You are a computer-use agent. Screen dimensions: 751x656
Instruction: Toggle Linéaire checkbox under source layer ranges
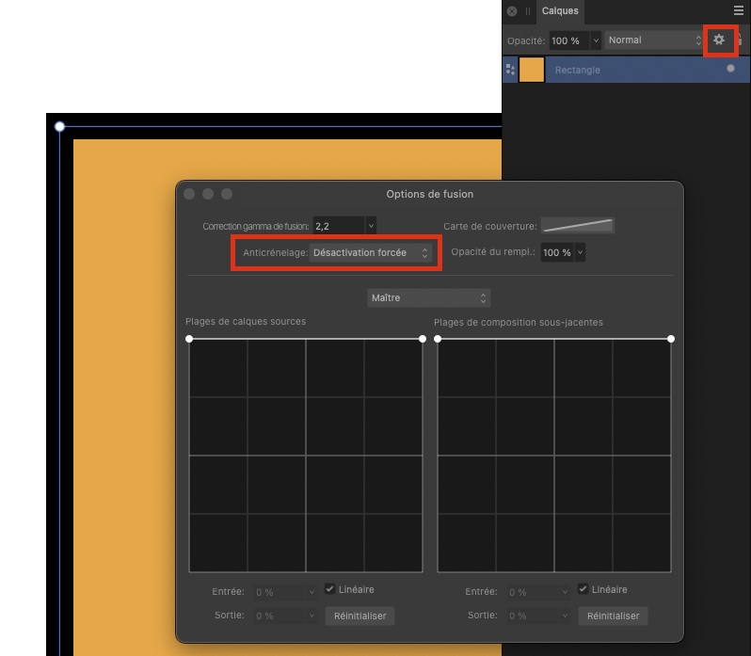[329, 589]
